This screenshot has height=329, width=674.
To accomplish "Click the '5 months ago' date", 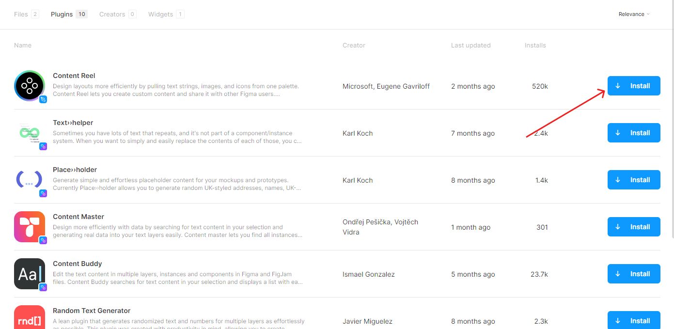I will tap(473, 274).
